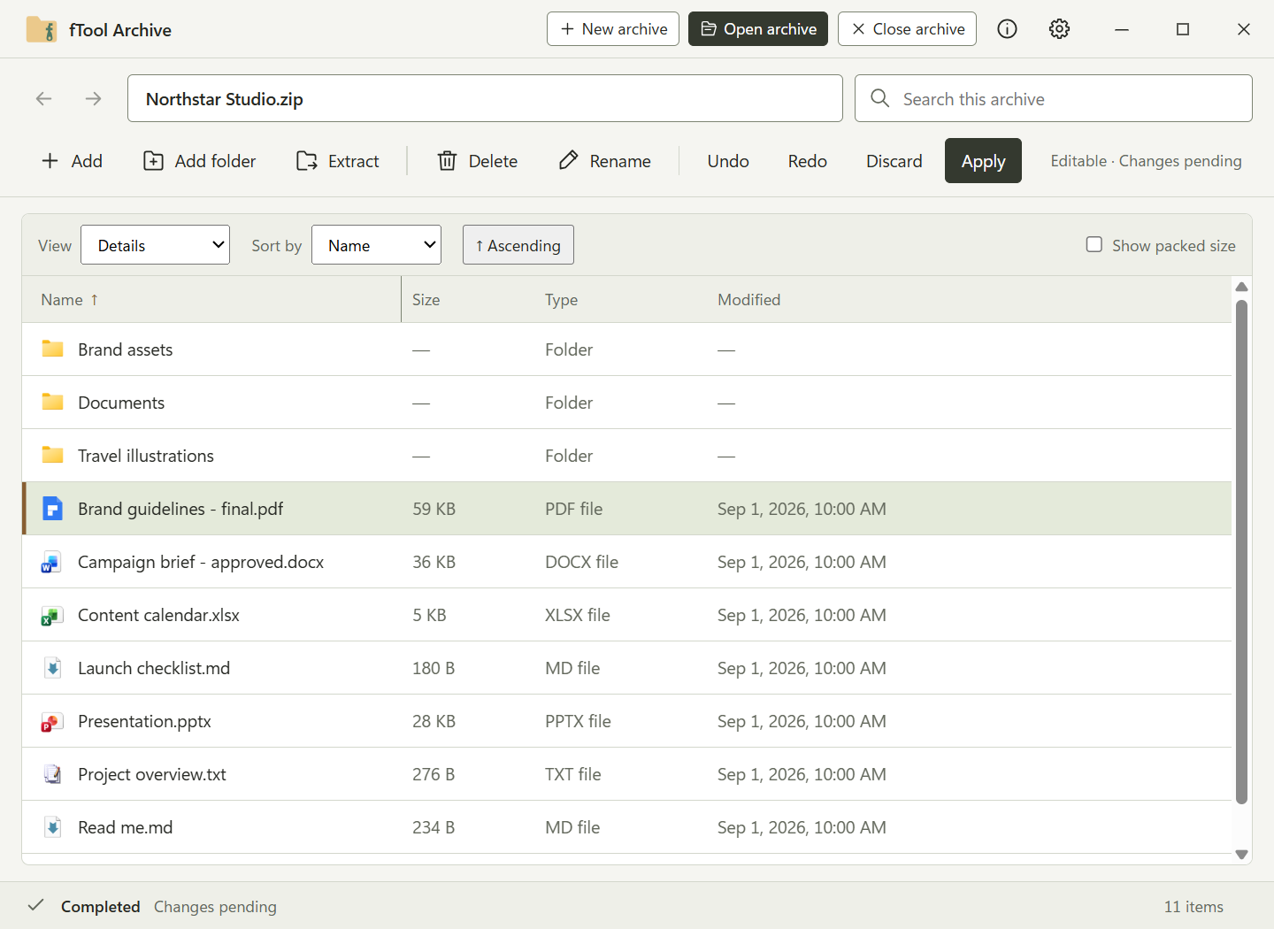This screenshot has width=1274, height=929.
Task: Click the scroll down arrow of list
Action: point(1241,855)
